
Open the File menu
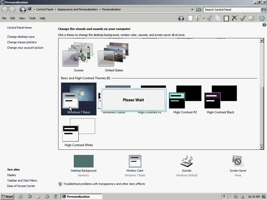point(4,18)
